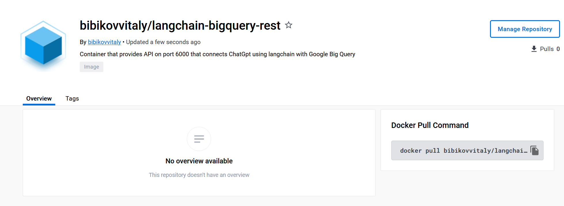Click the overview placeholder lines icon
Image resolution: width=564 pixels, height=206 pixels.
(x=199, y=139)
